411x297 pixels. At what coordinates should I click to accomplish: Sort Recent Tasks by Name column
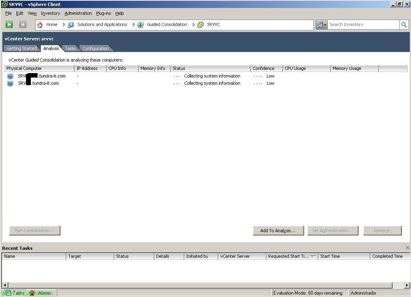pyautogui.click(x=34, y=256)
